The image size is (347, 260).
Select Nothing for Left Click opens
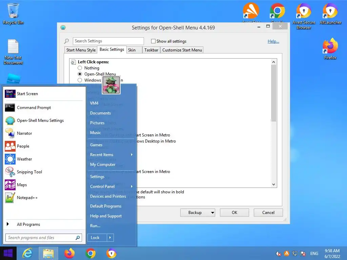tap(80, 68)
